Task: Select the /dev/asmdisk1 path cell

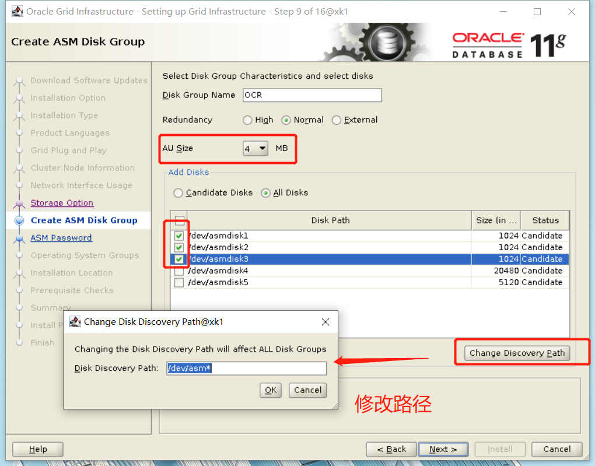Action: [330, 236]
